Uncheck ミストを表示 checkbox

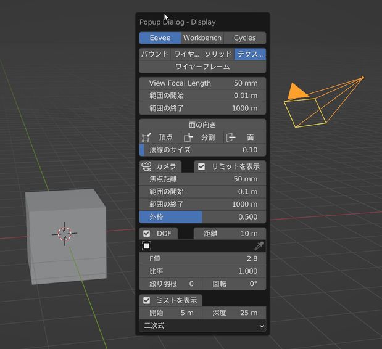(146, 300)
